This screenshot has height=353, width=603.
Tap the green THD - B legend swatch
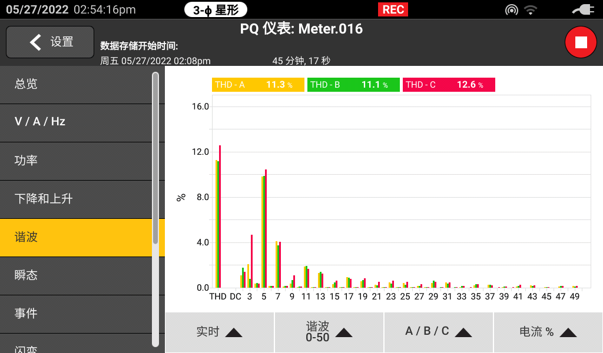pyautogui.click(x=353, y=85)
